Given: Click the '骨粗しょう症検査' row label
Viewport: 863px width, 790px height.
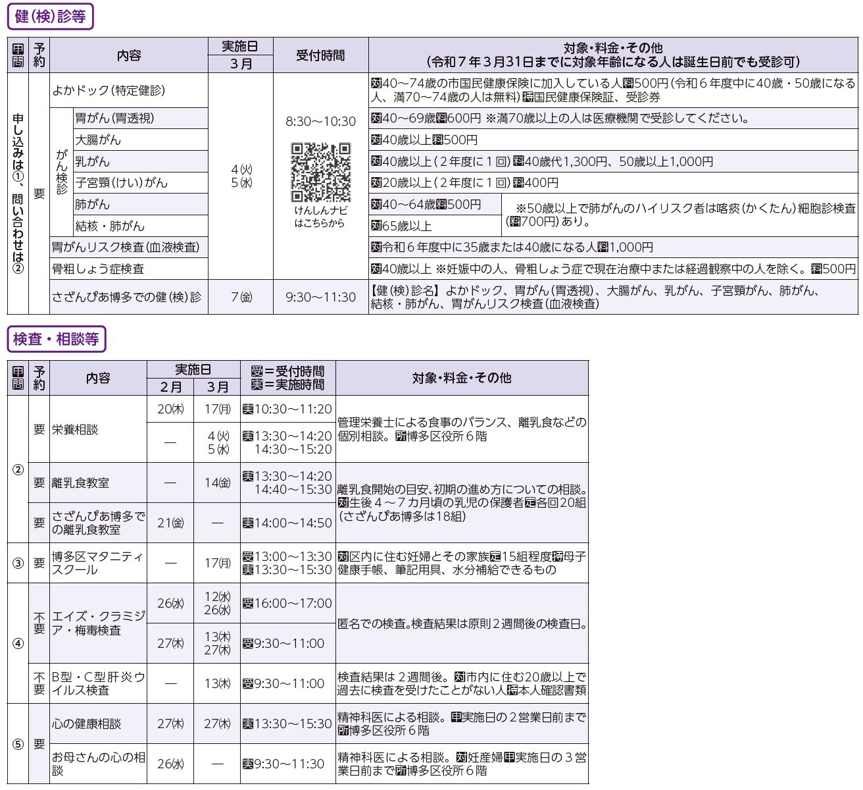Looking at the screenshot, I should tap(98, 269).
